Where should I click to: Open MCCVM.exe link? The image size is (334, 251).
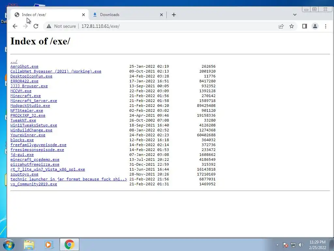21,91
